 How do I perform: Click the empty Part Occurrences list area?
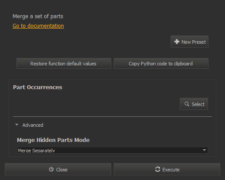(96, 104)
